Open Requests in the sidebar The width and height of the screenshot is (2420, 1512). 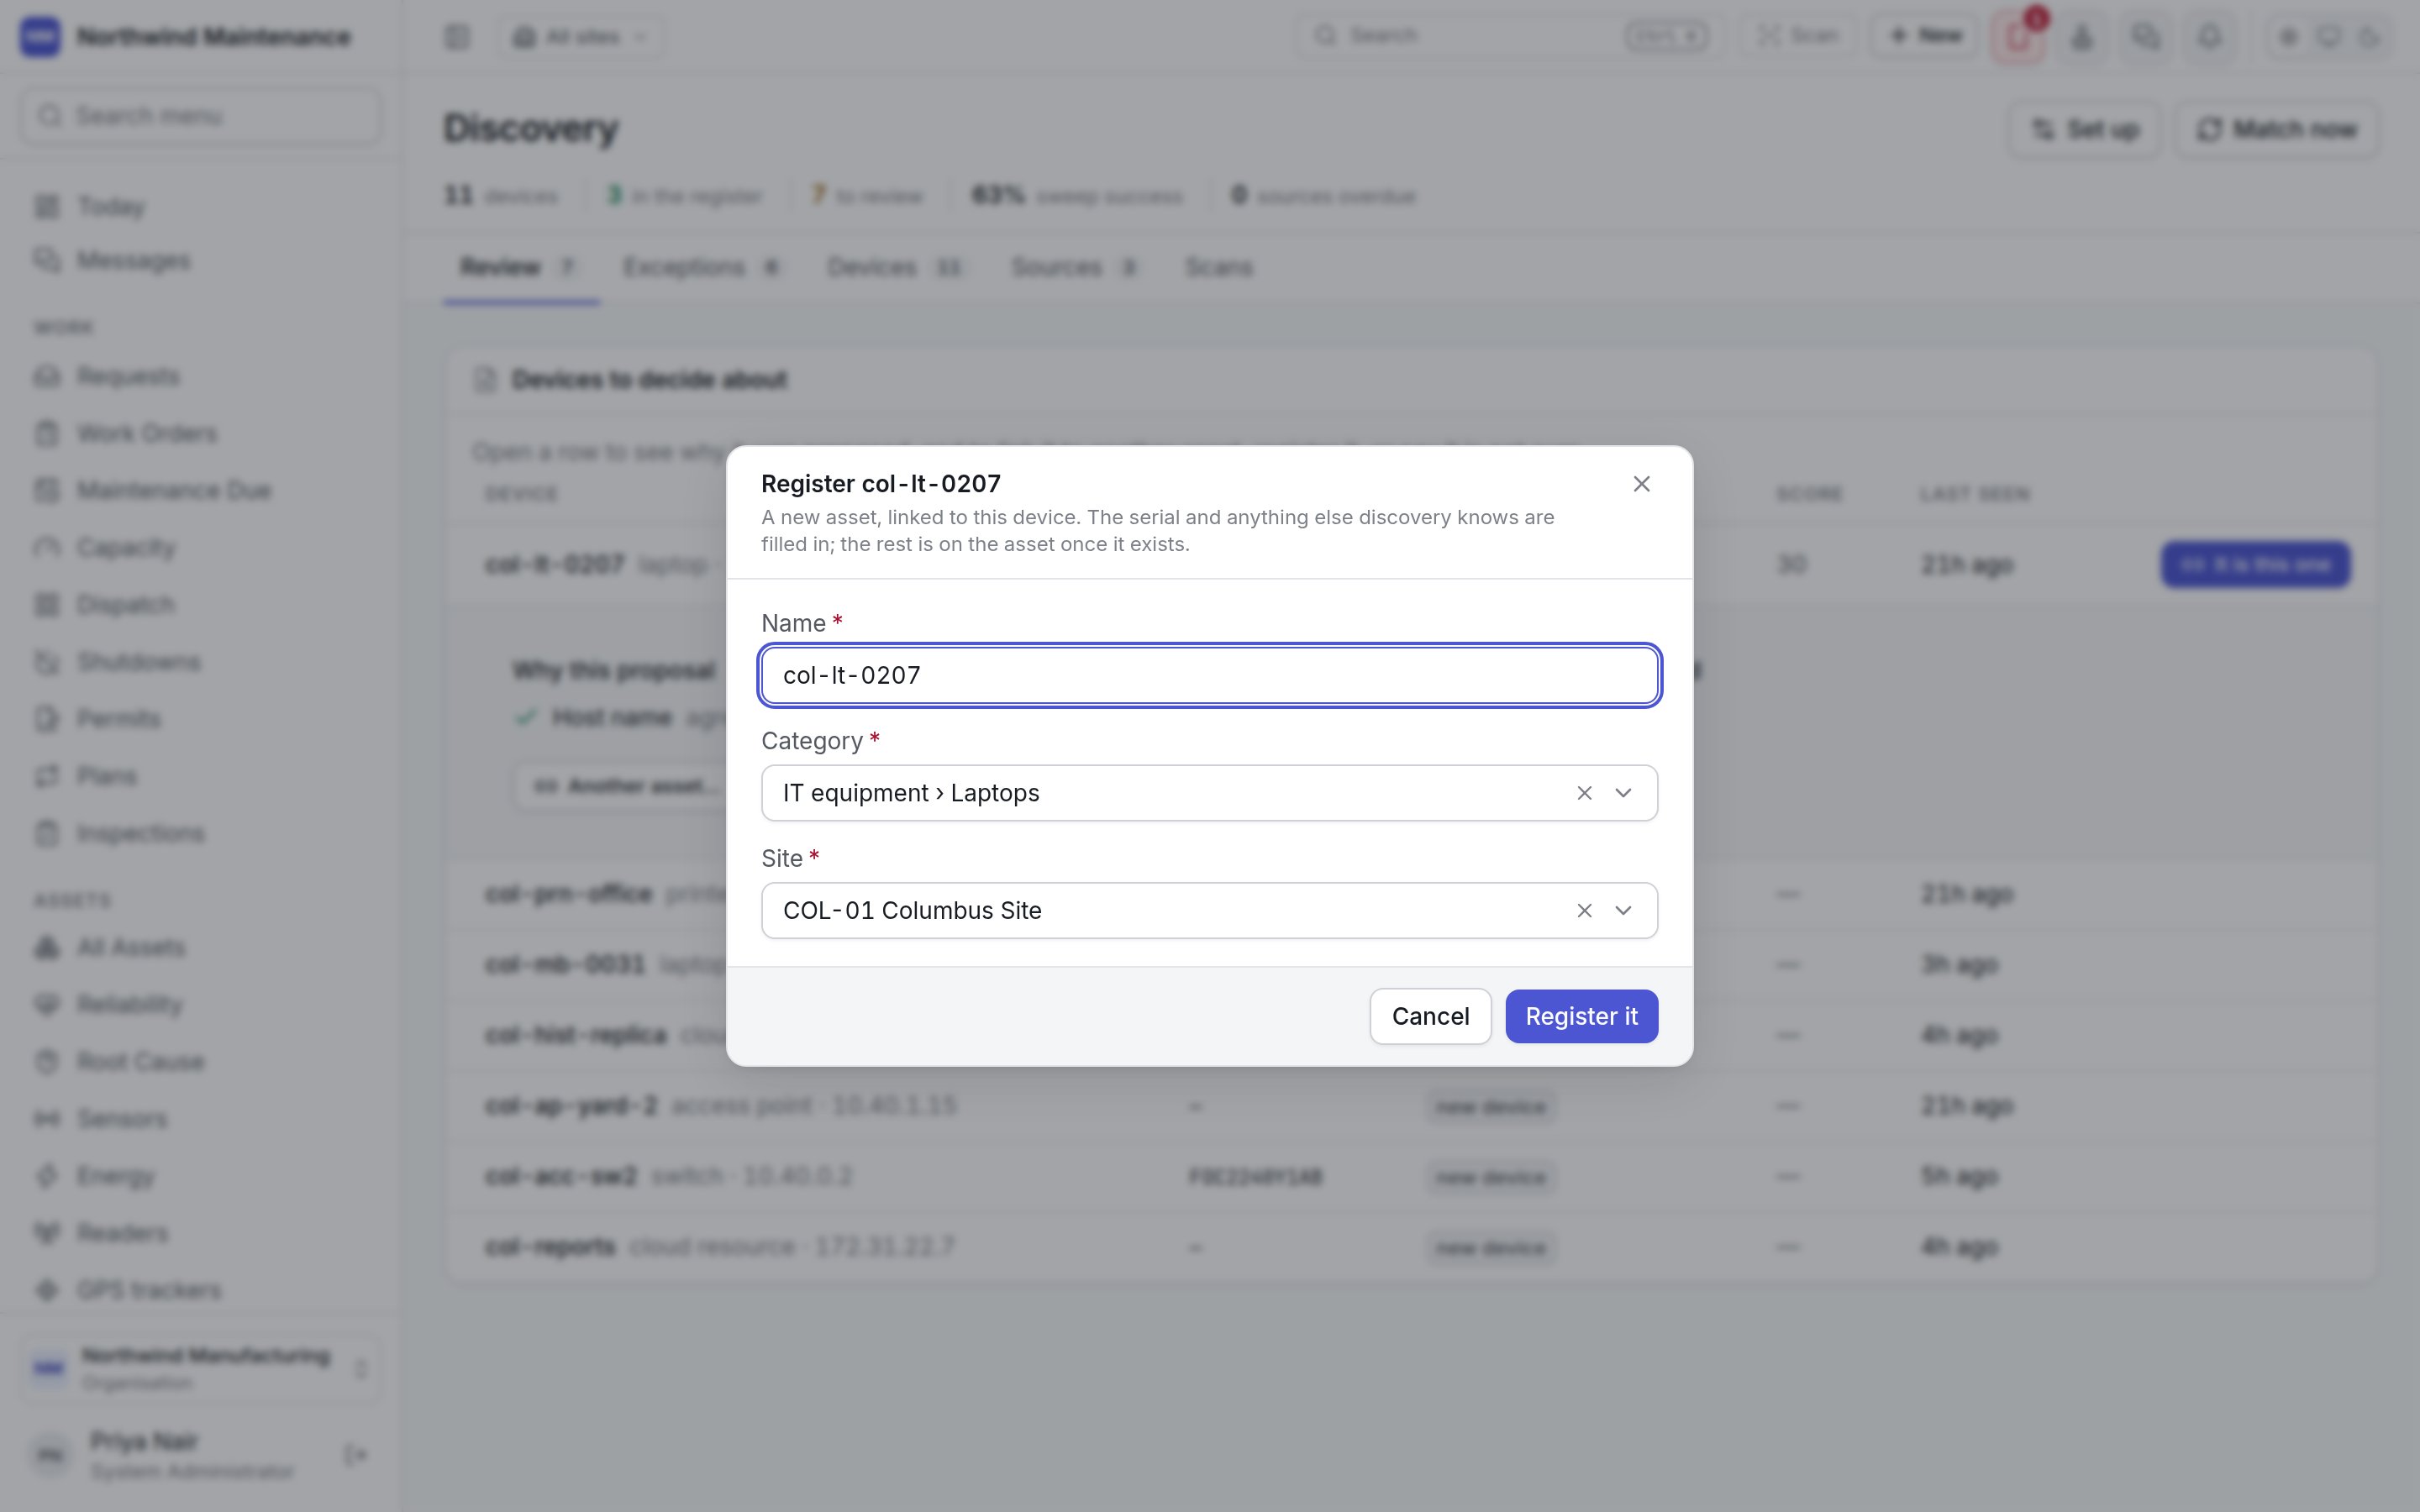(200, 377)
